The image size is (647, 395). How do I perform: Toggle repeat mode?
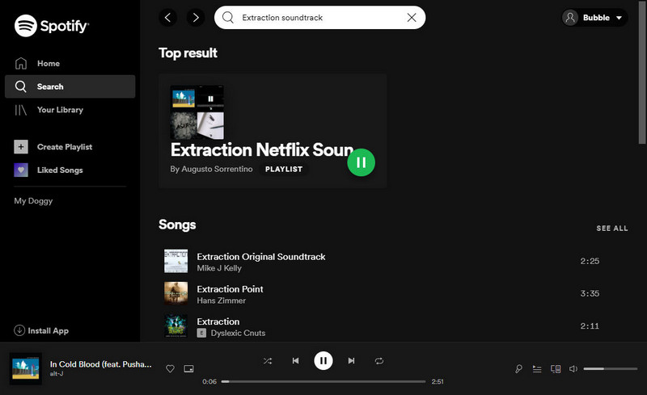379,361
